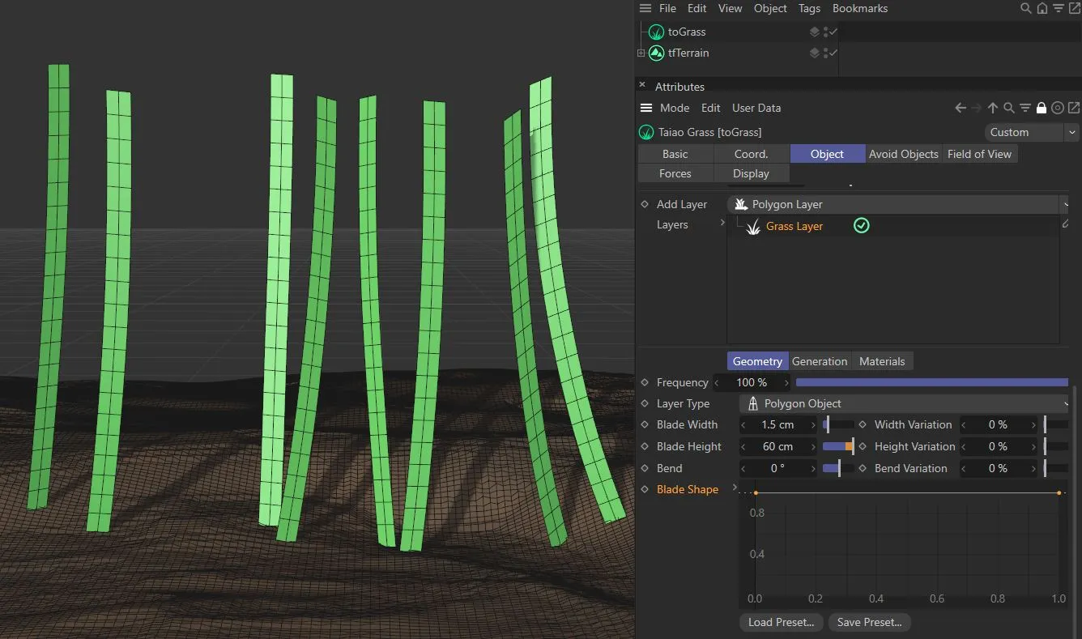Expand the Blade Shape spline settings

pos(735,488)
